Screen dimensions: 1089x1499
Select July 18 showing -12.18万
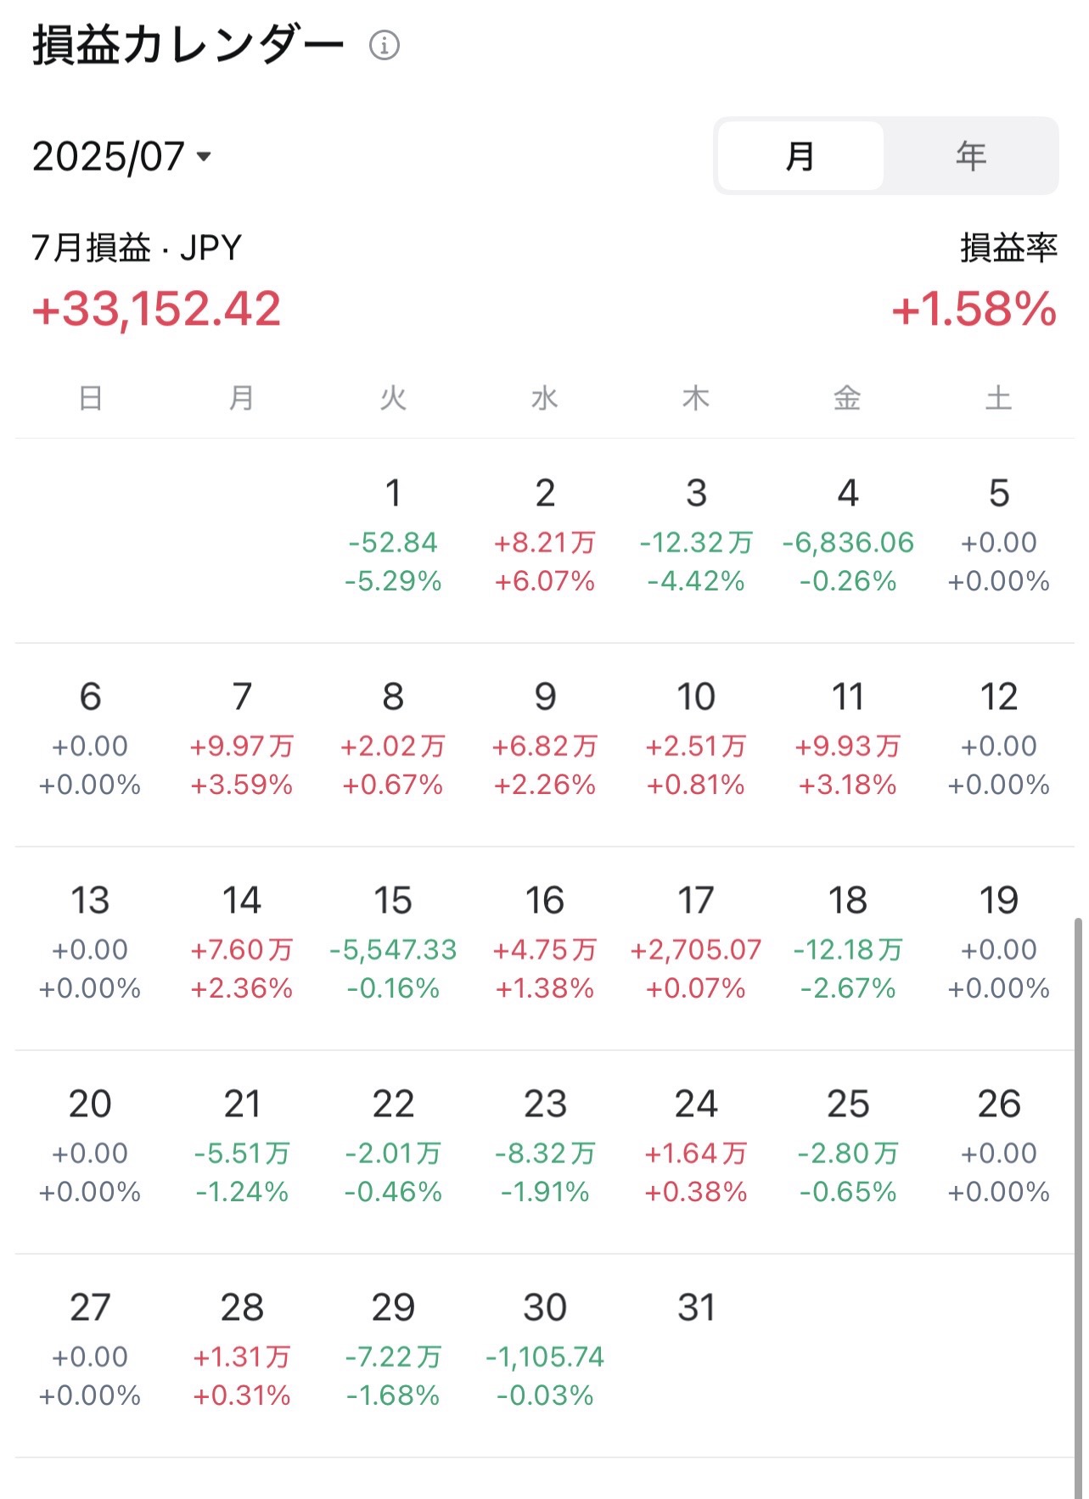(x=847, y=948)
